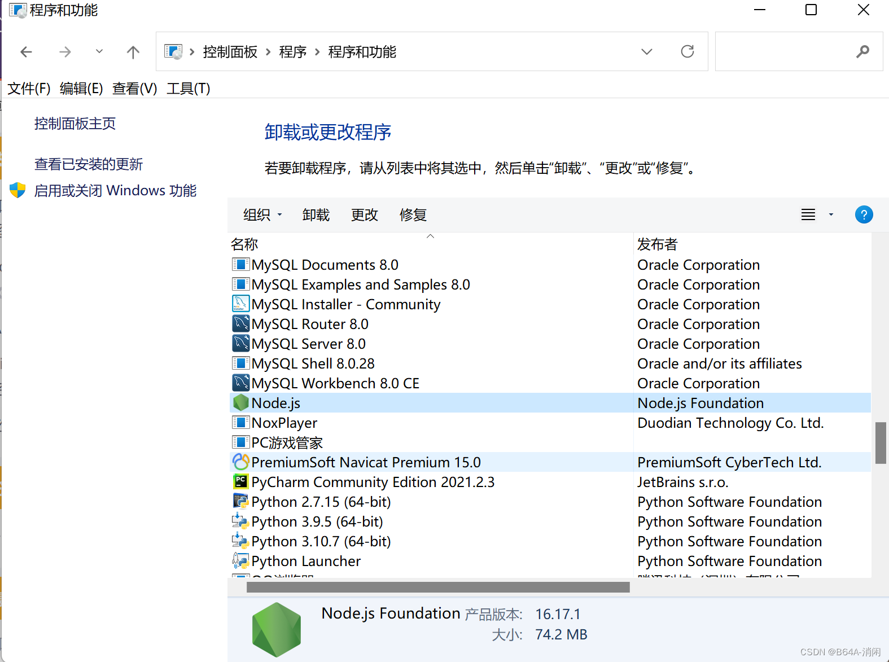Image resolution: width=889 pixels, height=662 pixels.
Task: Click Oracle and/or its affiliates cell
Action: pos(720,363)
